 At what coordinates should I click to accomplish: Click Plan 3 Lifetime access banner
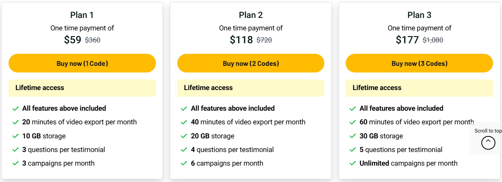click(419, 88)
